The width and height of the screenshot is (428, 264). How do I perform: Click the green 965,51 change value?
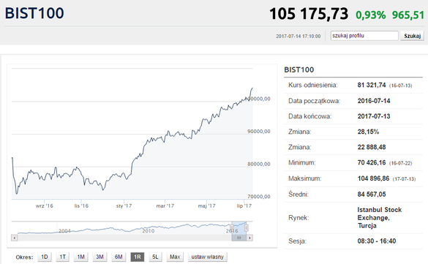pos(408,15)
